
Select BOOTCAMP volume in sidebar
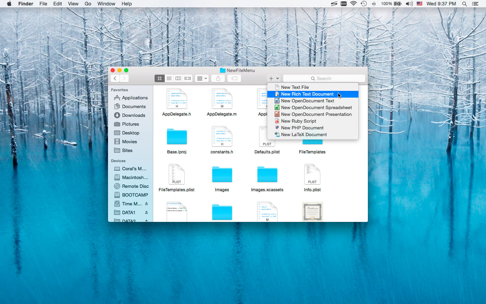(131, 195)
